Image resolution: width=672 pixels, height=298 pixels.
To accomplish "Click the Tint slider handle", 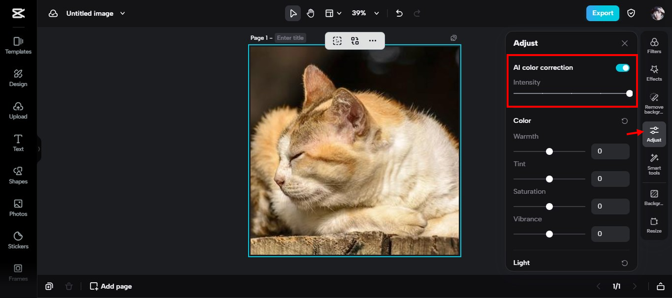I will click(549, 179).
